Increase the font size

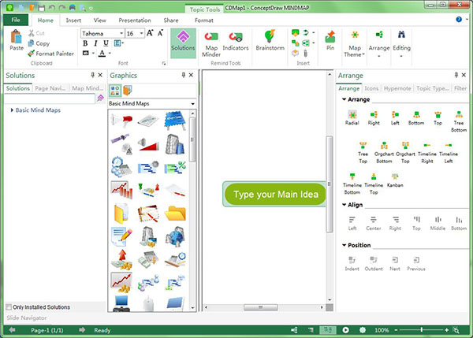click(x=150, y=33)
